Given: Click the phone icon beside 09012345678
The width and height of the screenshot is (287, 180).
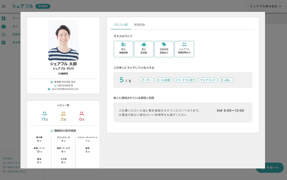Looking at the screenshot, I should (55, 85).
